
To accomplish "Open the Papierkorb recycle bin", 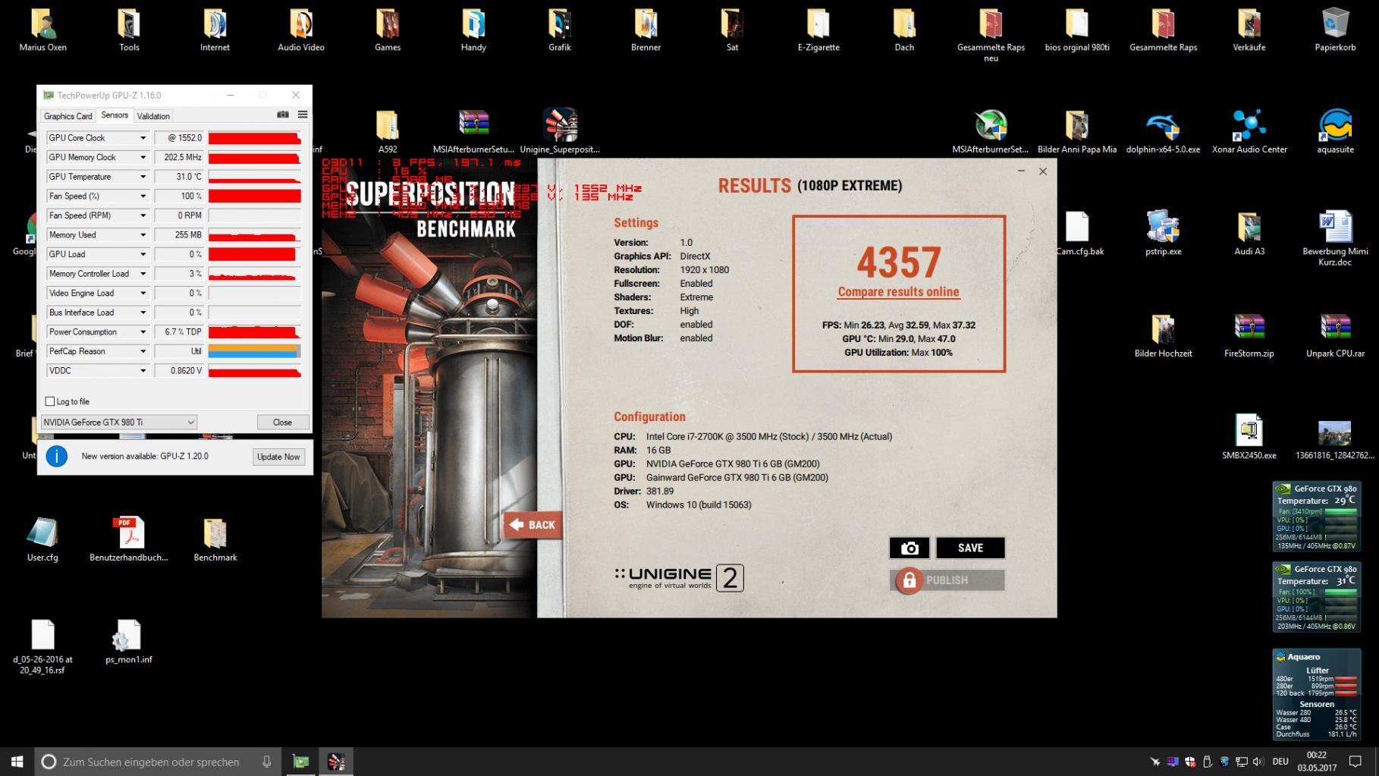I will pos(1335,29).
